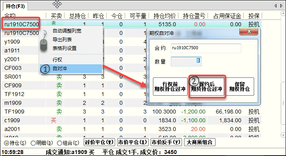Switch to the 持仓(F3) tab
Image resolution: width=286 pixels, height=156 pixels.
coord(15,6)
